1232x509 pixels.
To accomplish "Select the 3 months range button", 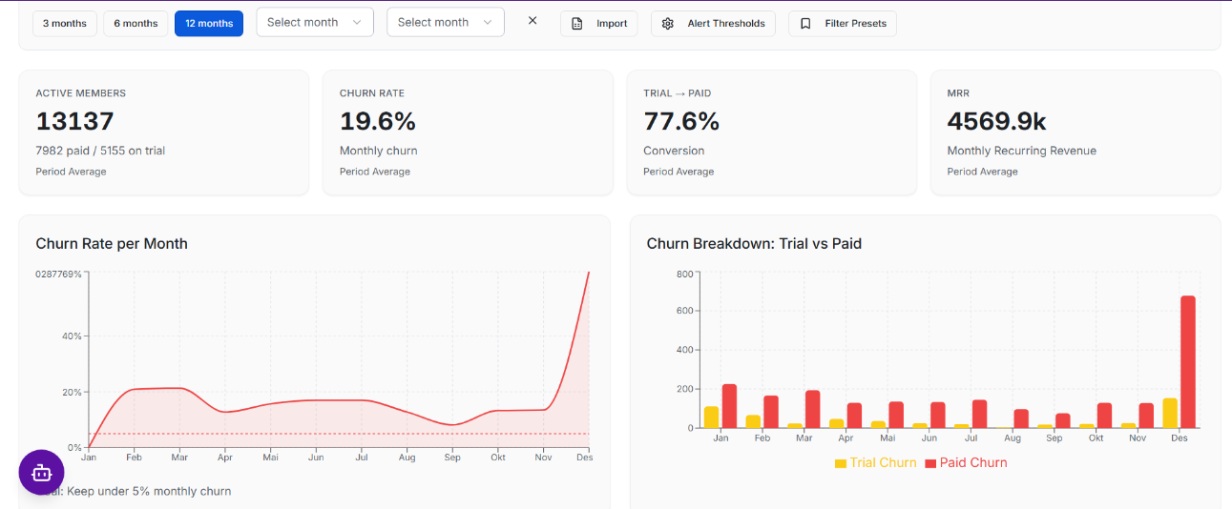I will (65, 23).
